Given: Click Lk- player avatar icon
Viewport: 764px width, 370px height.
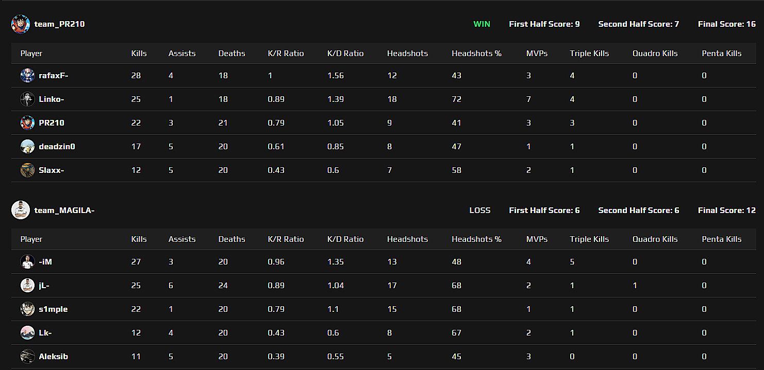Looking at the screenshot, I should 27,333.
